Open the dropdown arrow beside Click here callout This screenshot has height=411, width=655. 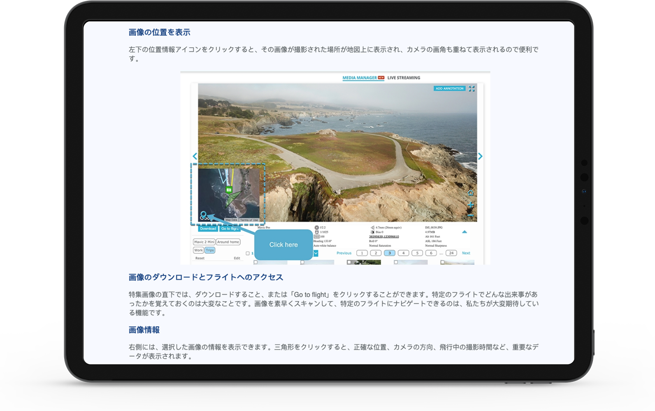pyautogui.click(x=316, y=253)
